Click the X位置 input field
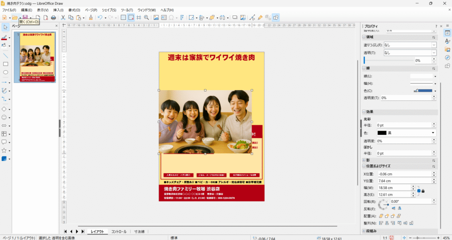452x240 pixels. [404, 174]
